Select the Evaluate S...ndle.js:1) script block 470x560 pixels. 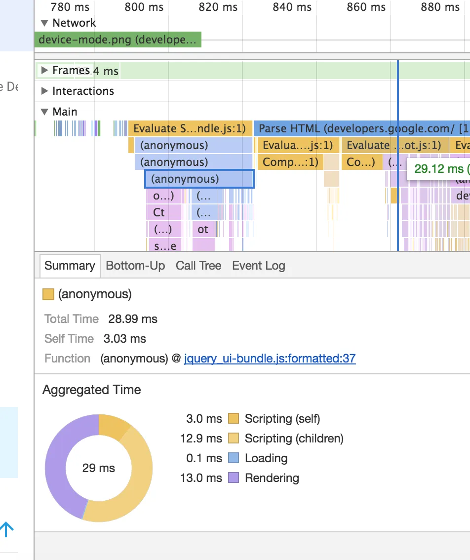tap(190, 129)
